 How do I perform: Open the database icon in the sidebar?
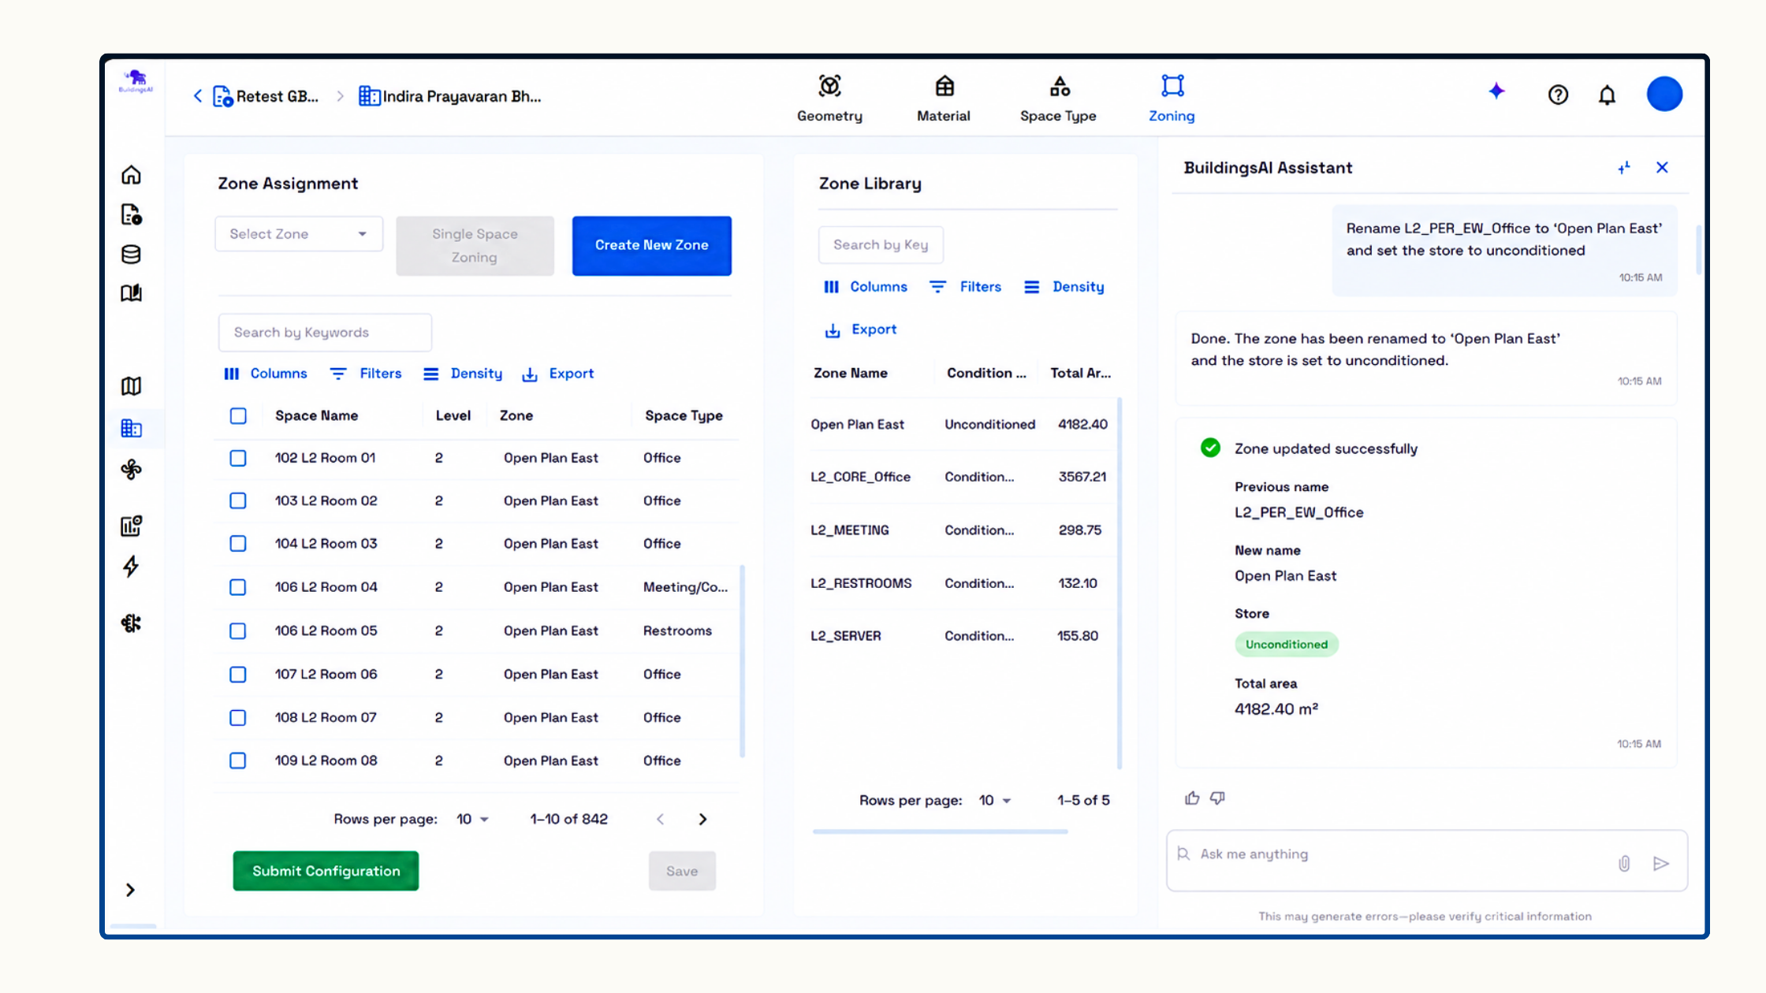131,254
